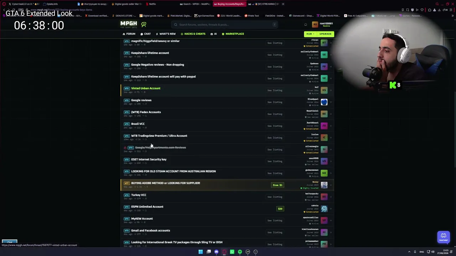Screen dimensions: 456x256
Task: Open the CHAT nav item
Action: (x=145, y=34)
